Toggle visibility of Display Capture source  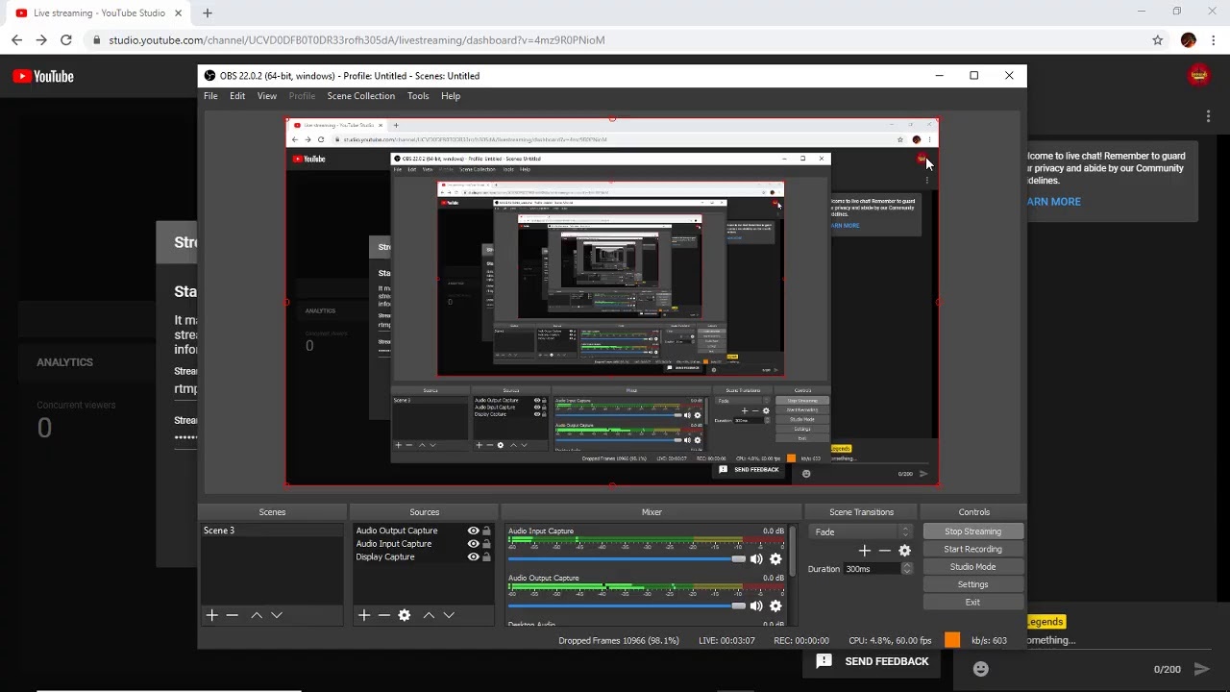point(473,557)
